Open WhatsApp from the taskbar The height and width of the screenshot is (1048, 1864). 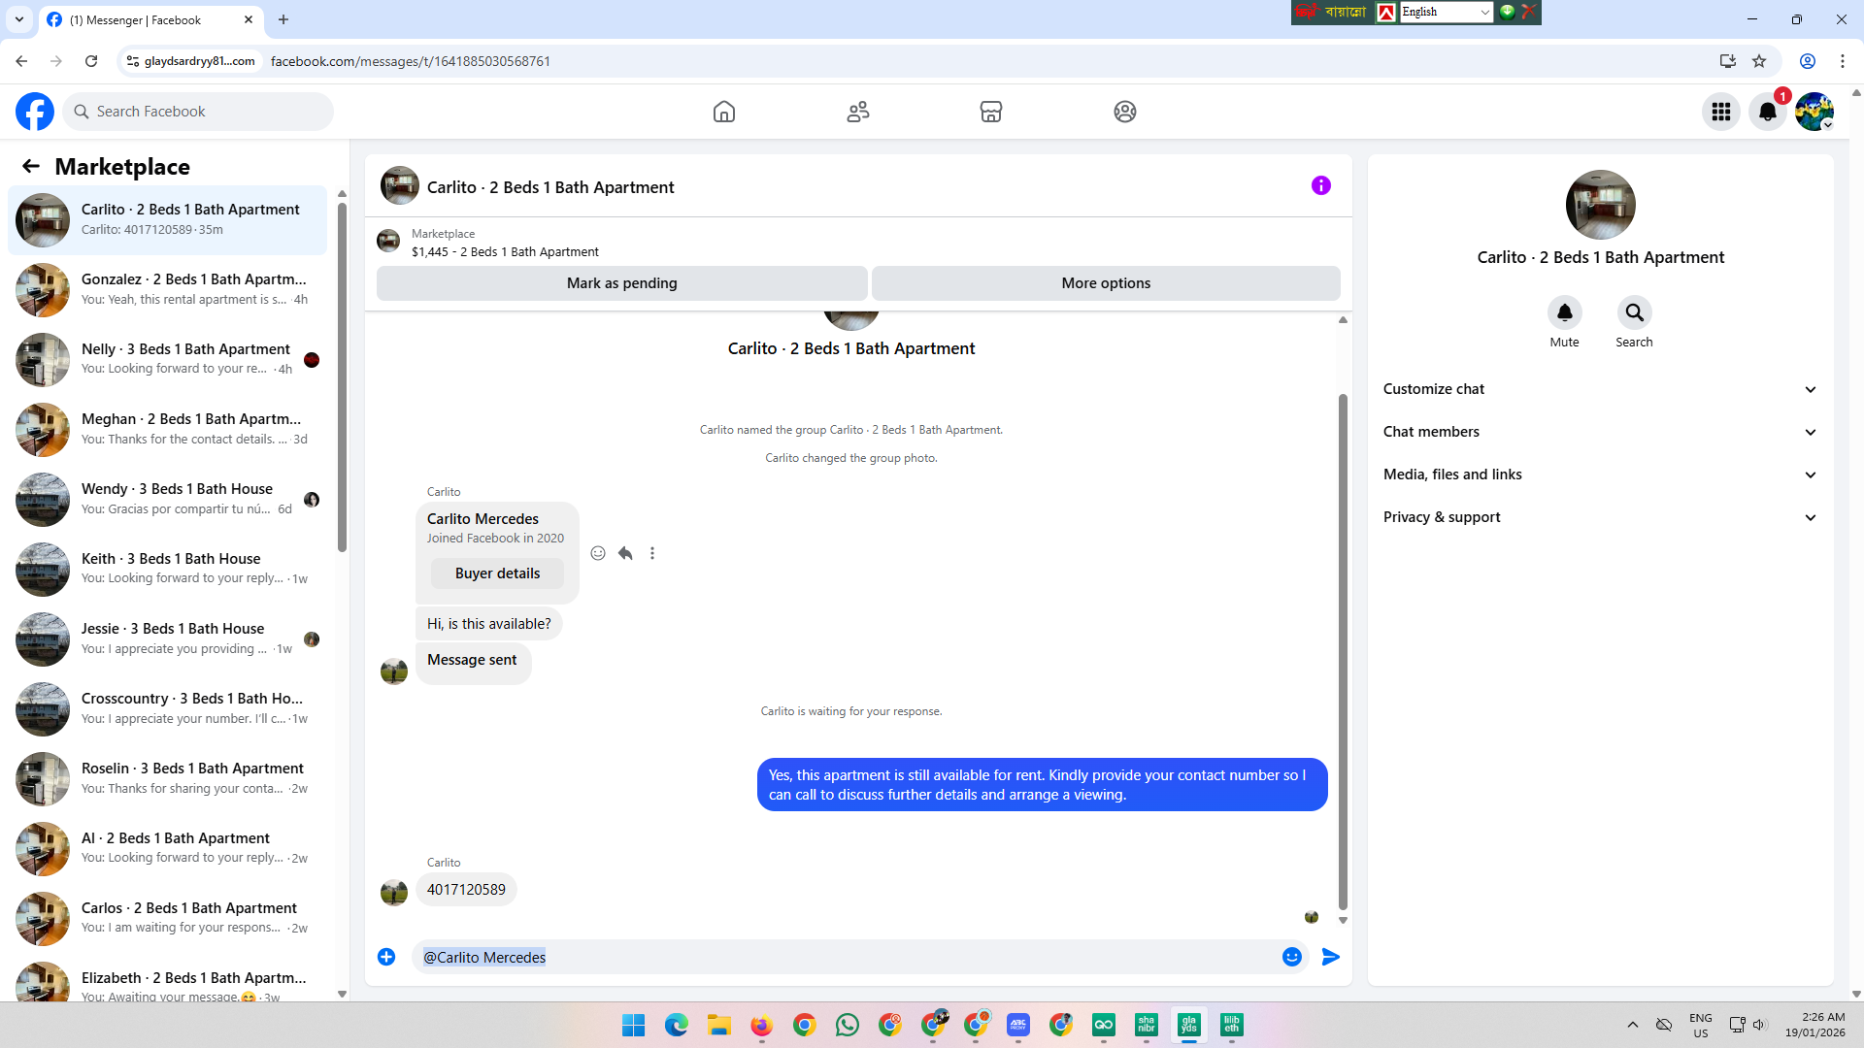point(848,1025)
